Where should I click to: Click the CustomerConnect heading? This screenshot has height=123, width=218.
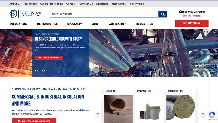(192, 12)
